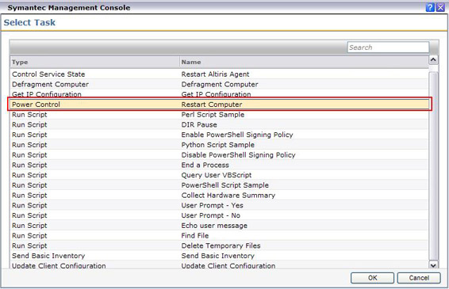Select the Restart Computer task row
Image resolution: width=449 pixels, height=289 pixels.
220,105
